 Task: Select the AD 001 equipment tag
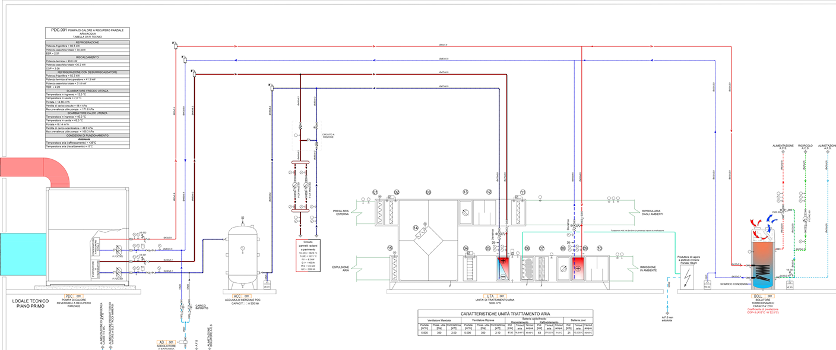166,342
